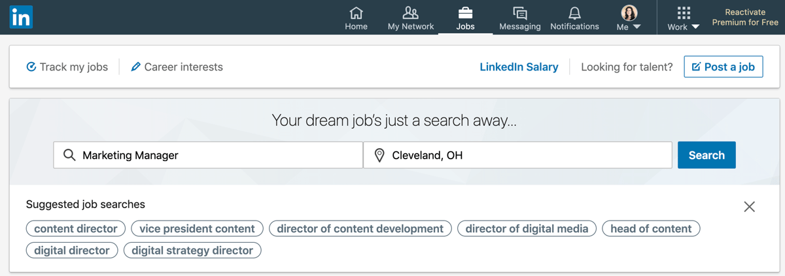Image resolution: width=785 pixels, height=276 pixels.
Task: Select the Jobs tab
Action: point(465,18)
